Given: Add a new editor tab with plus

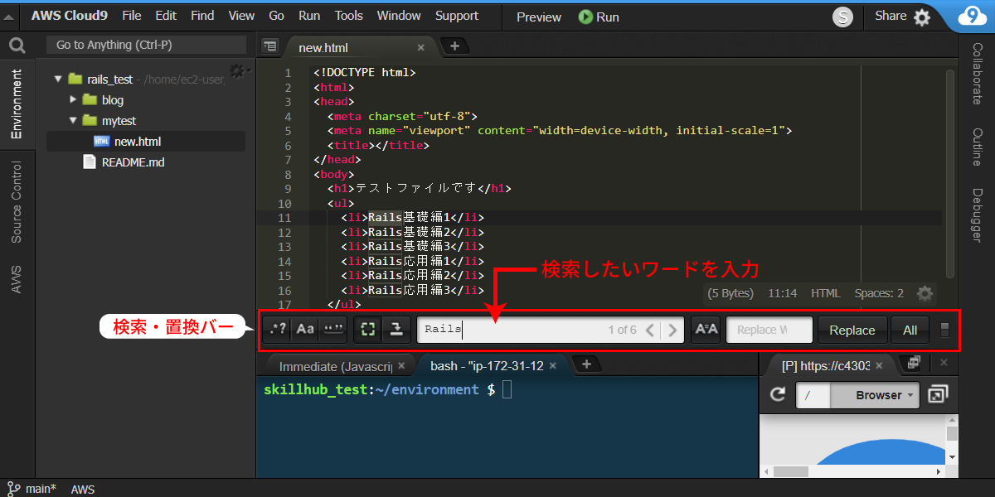Looking at the screenshot, I should 454,46.
